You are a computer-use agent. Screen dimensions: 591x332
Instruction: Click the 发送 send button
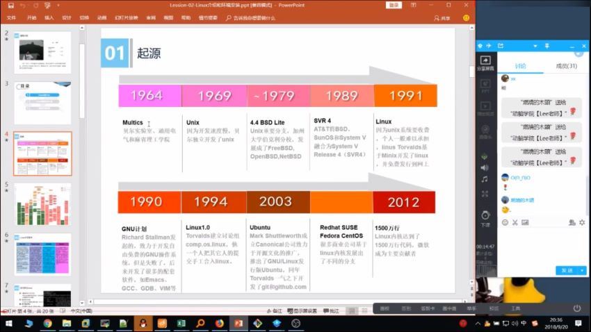(567, 271)
